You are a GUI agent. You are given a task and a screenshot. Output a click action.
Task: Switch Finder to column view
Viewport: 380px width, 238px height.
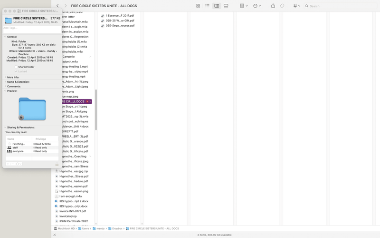(x=217, y=6)
